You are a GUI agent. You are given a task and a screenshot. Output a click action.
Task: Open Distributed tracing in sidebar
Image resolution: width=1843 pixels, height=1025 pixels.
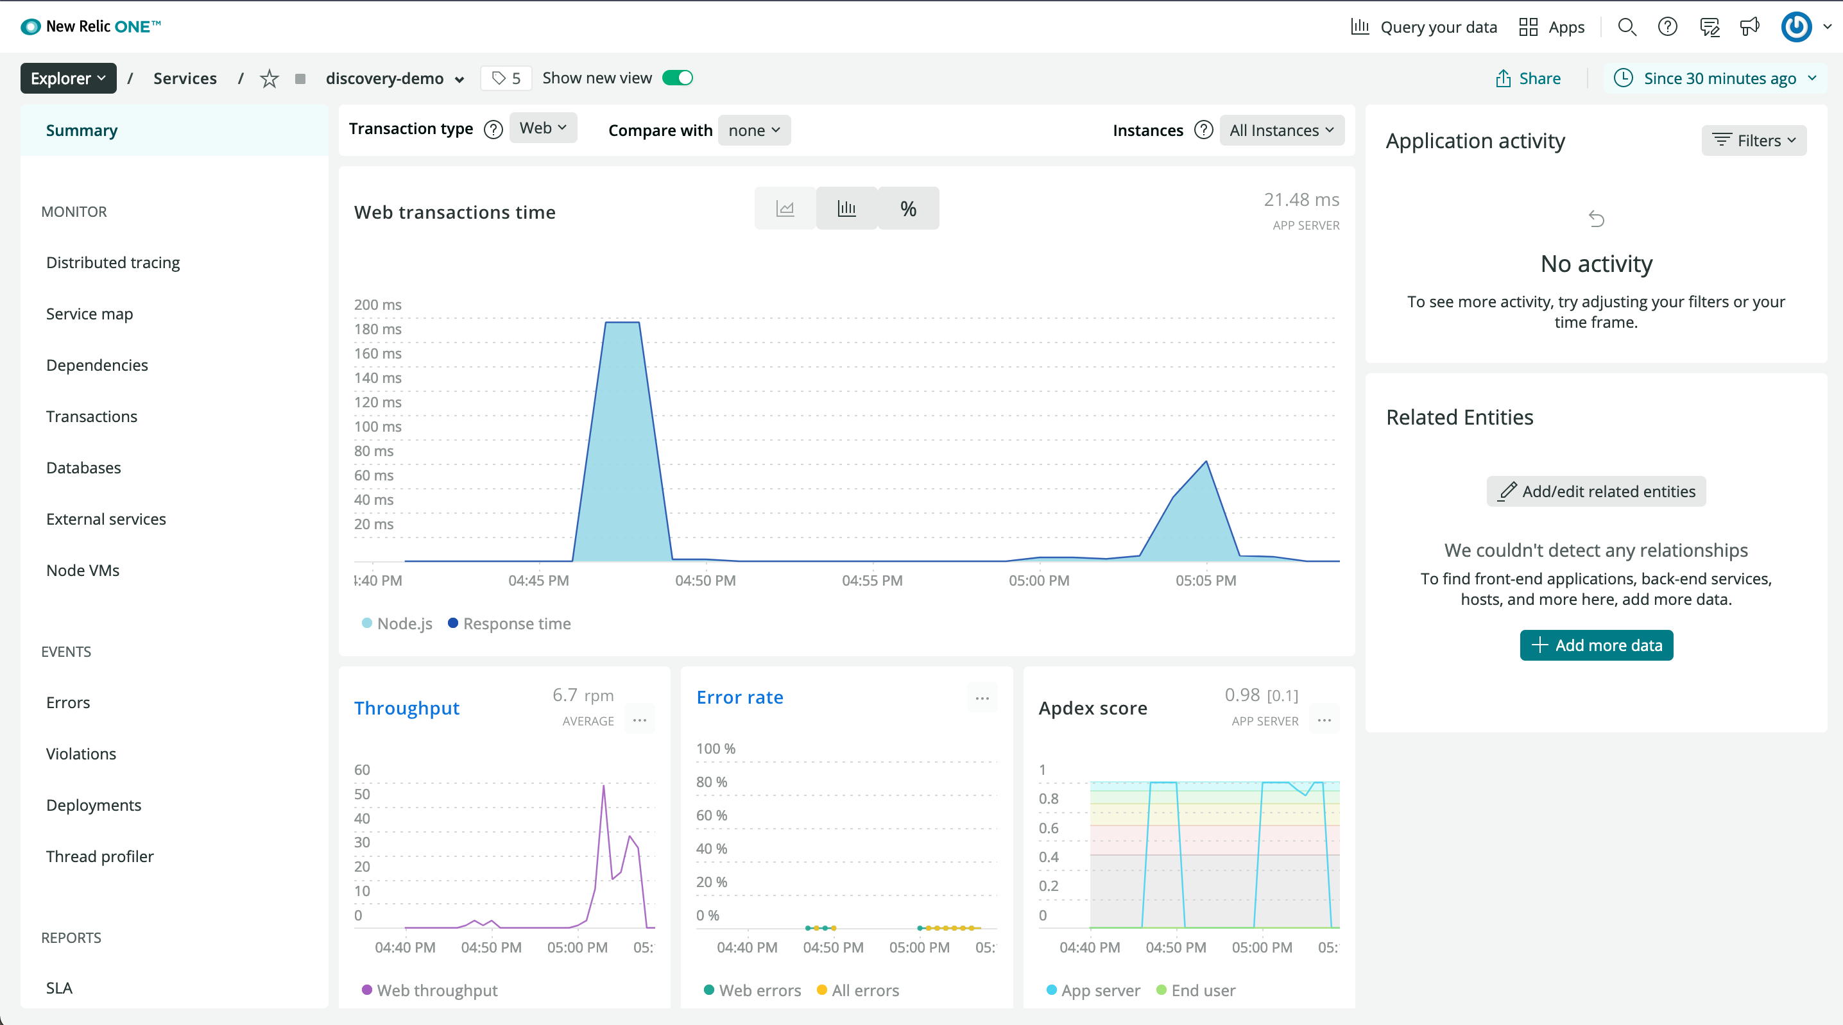point(113,262)
